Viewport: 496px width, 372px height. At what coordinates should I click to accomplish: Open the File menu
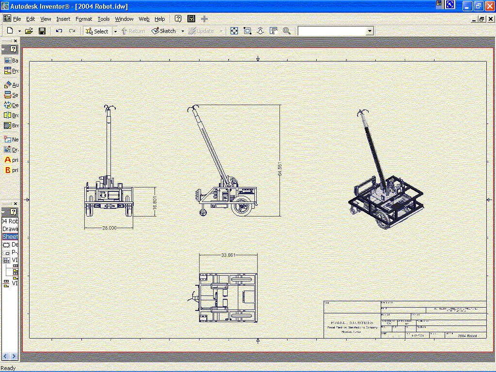[17, 19]
